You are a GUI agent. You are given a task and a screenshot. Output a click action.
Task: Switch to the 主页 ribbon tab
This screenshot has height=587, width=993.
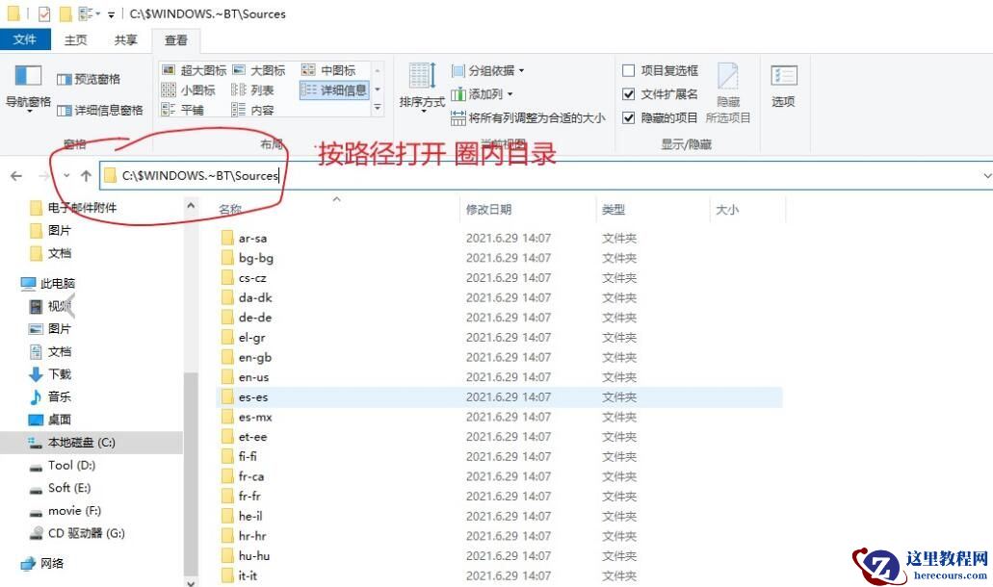(75, 39)
